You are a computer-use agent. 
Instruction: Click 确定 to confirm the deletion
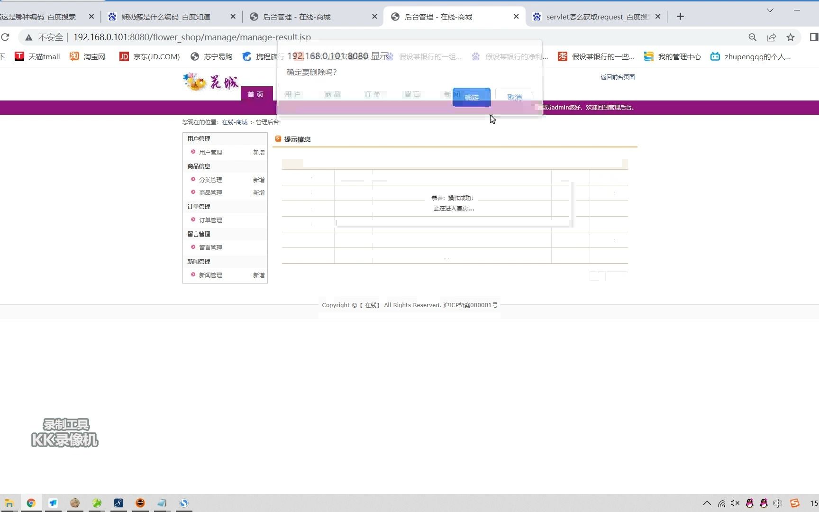point(471,97)
